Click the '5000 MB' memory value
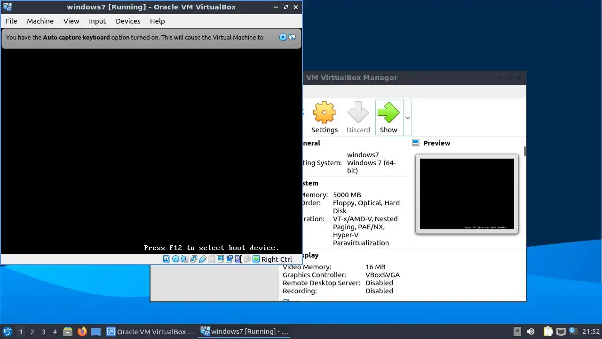Screen dimensions: 602x339 pos(347,195)
